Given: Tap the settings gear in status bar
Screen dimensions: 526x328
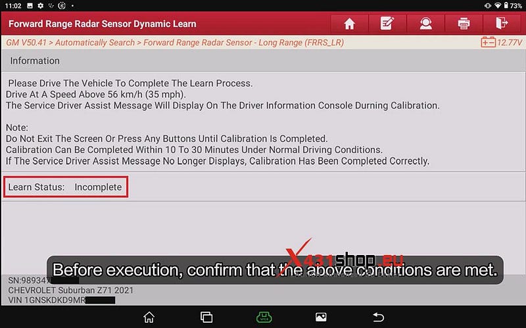Looking at the screenshot, I should click(41, 6).
